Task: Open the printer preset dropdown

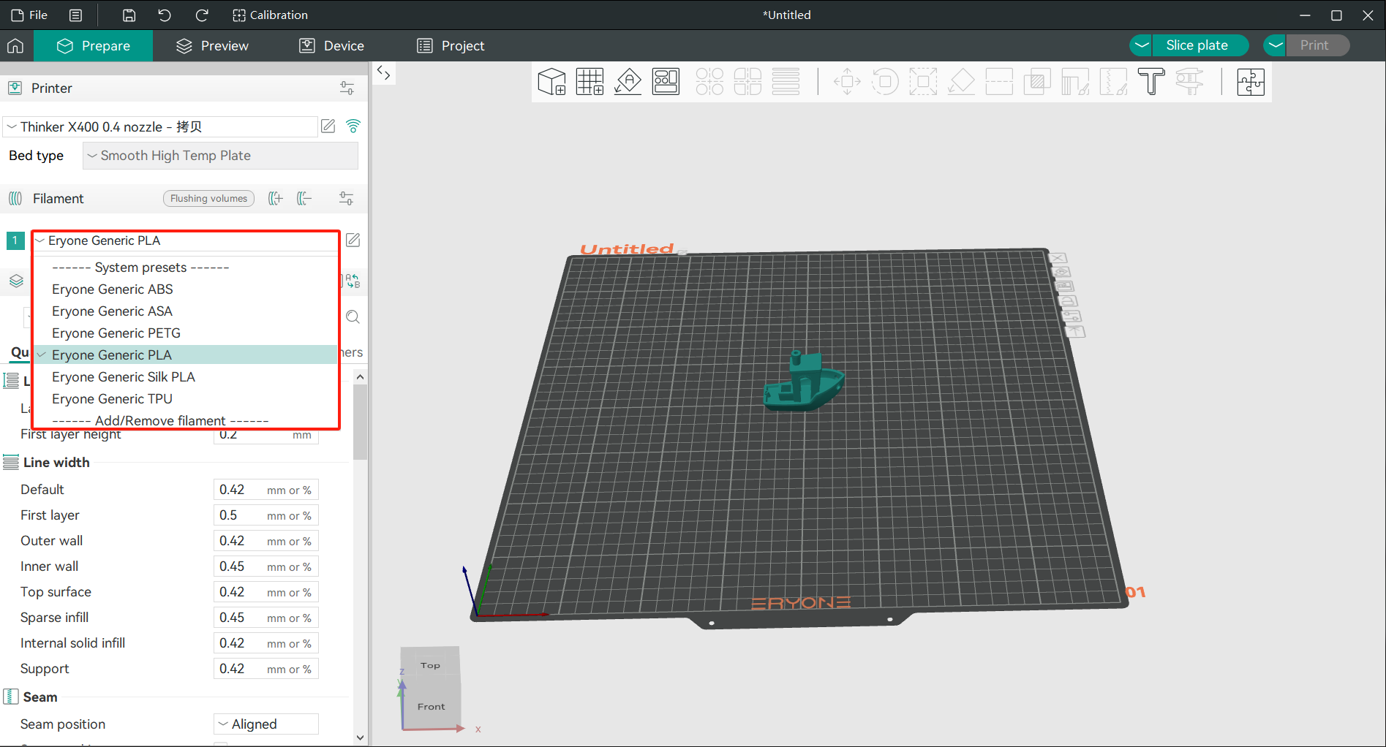Action: pyautogui.click(x=160, y=126)
